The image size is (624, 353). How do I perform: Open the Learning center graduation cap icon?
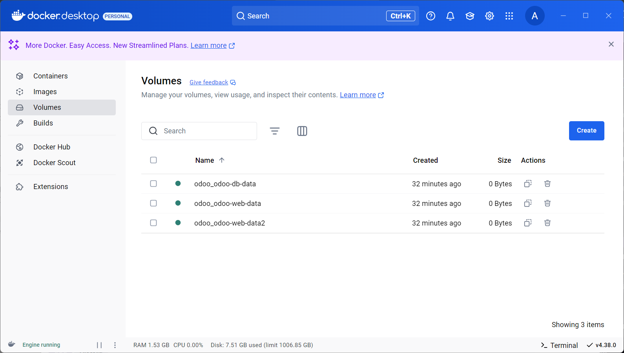coord(470,16)
